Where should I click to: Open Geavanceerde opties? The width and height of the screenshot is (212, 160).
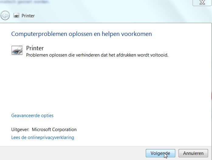(32, 116)
